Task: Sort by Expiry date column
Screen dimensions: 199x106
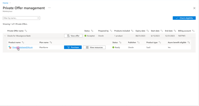Action: pos(148,31)
